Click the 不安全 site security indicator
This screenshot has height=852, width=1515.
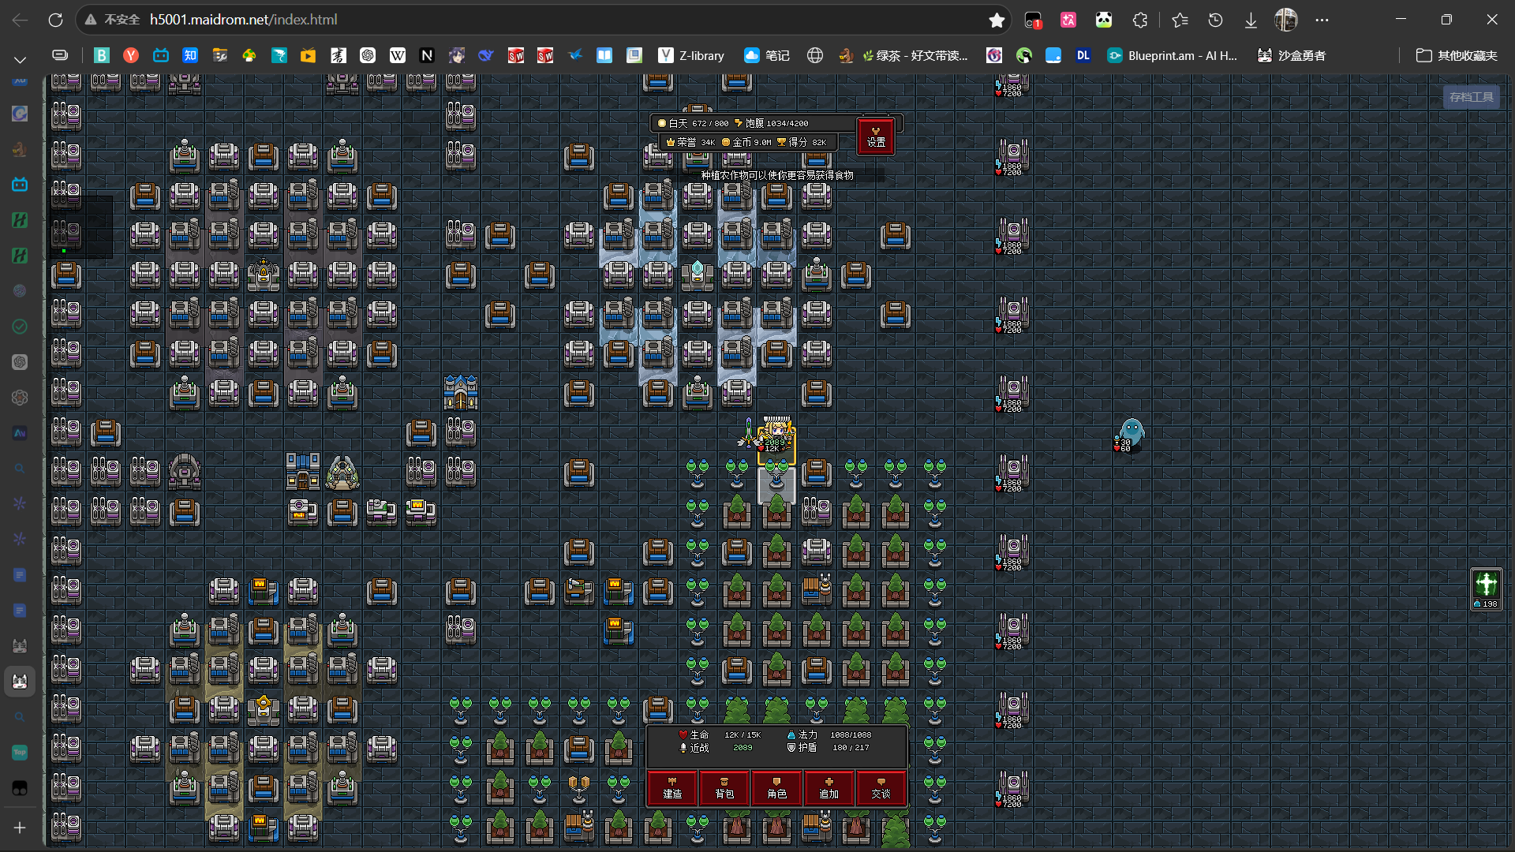point(112,20)
